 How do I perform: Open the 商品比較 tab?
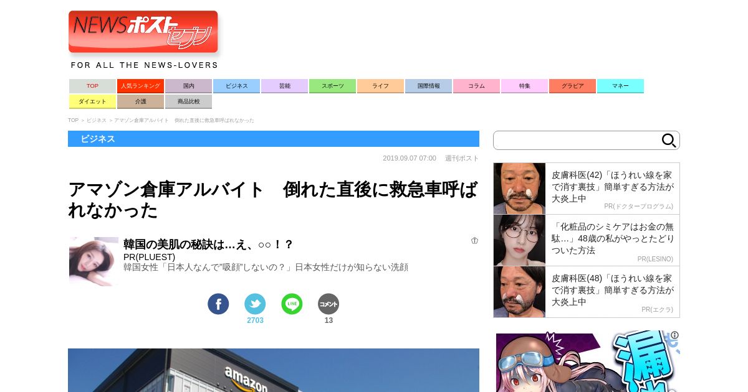tap(188, 101)
